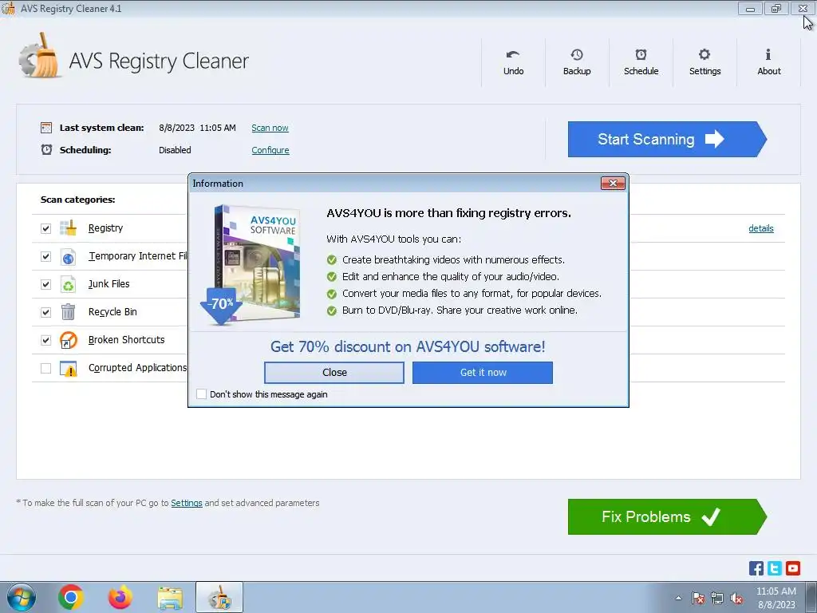
Task: Open the Windows Start orb
Action: point(22,597)
